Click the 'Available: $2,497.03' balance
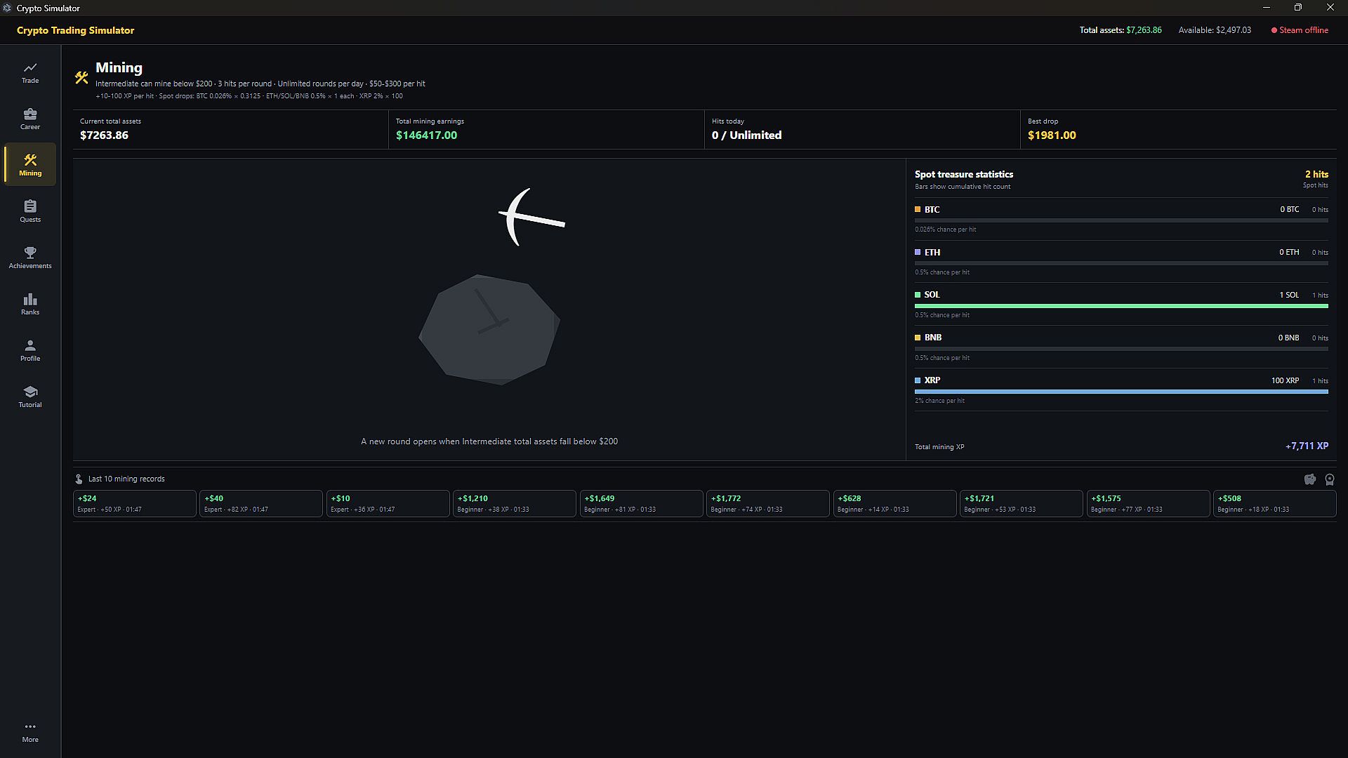This screenshot has width=1348, height=758. pos(1215,30)
